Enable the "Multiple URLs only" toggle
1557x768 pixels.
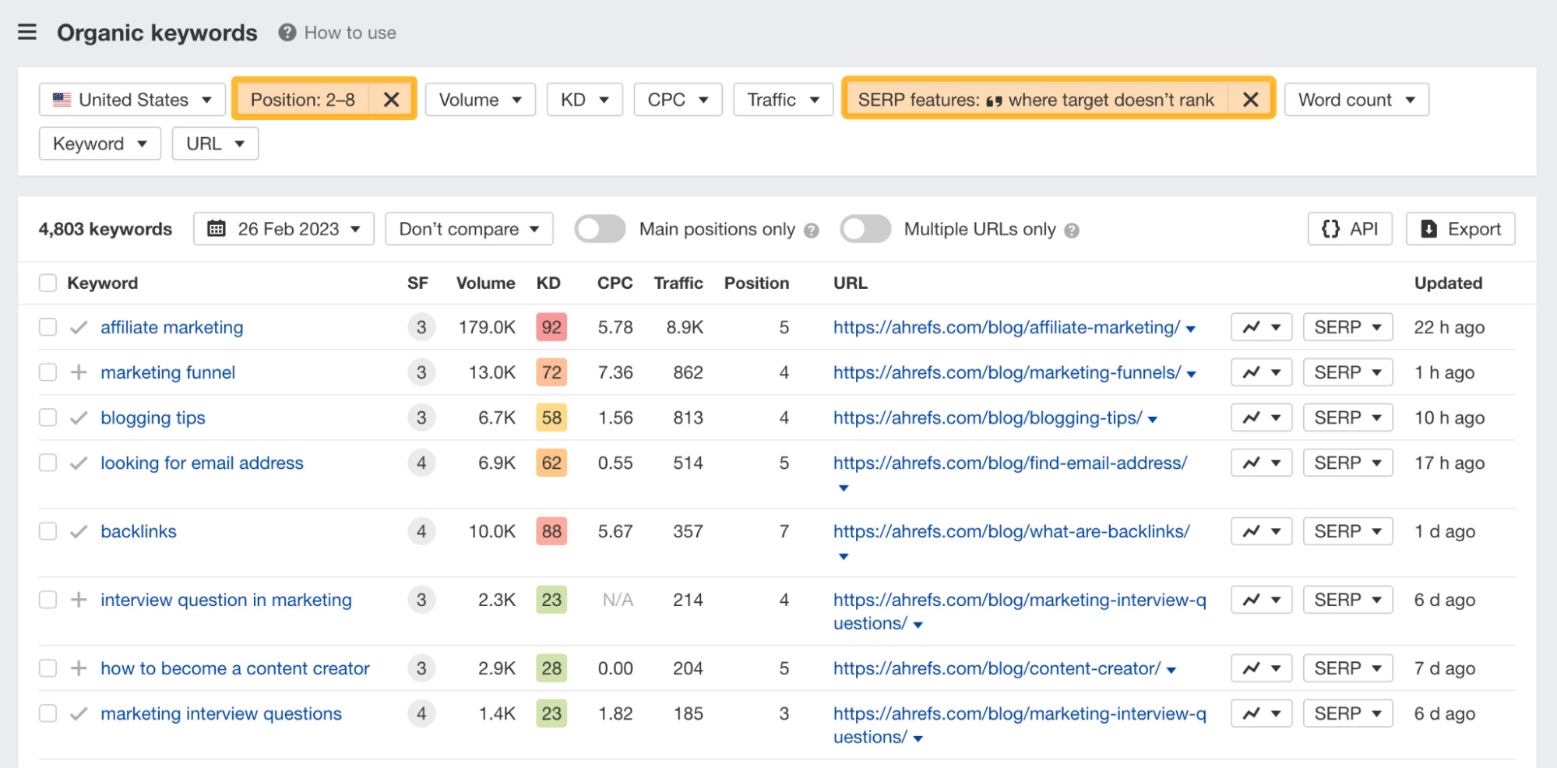point(865,228)
